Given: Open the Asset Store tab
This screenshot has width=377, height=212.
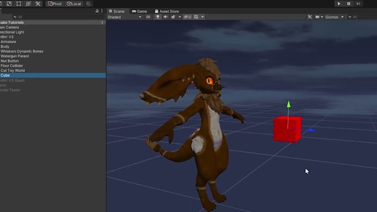Looking at the screenshot, I should coord(167,11).
